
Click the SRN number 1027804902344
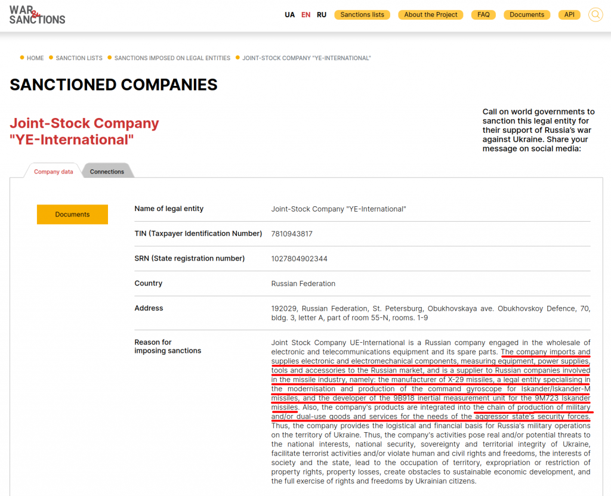coord(299,259)
